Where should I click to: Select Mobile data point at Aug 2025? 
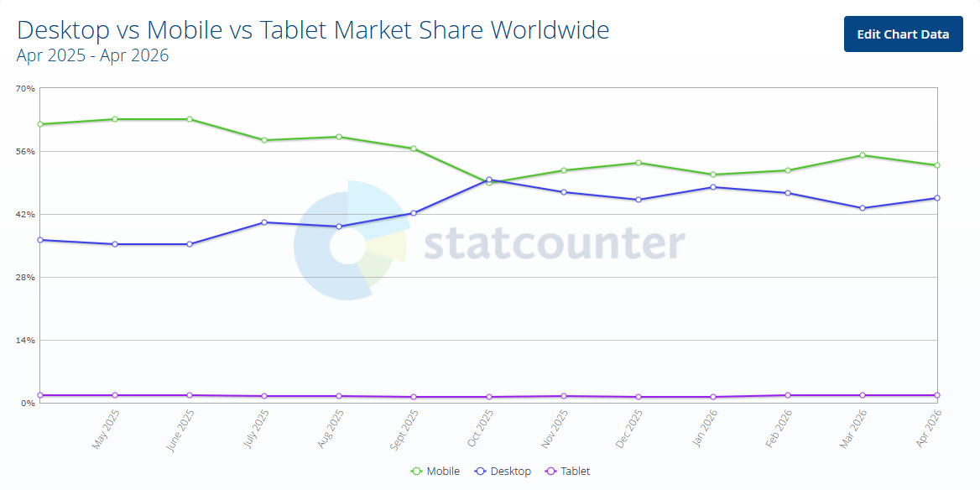point(339,136)
